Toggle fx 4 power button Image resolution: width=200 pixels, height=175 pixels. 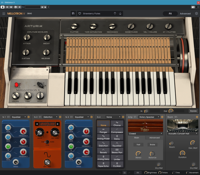(x=123, y=117)
